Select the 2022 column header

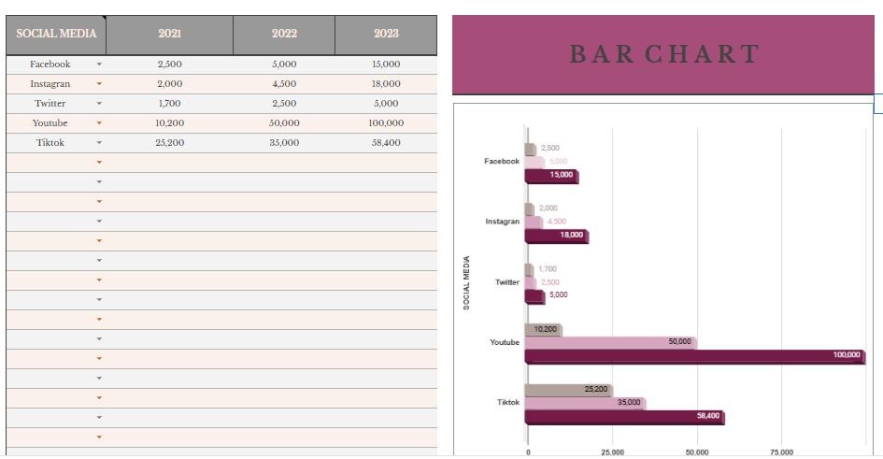284,35
